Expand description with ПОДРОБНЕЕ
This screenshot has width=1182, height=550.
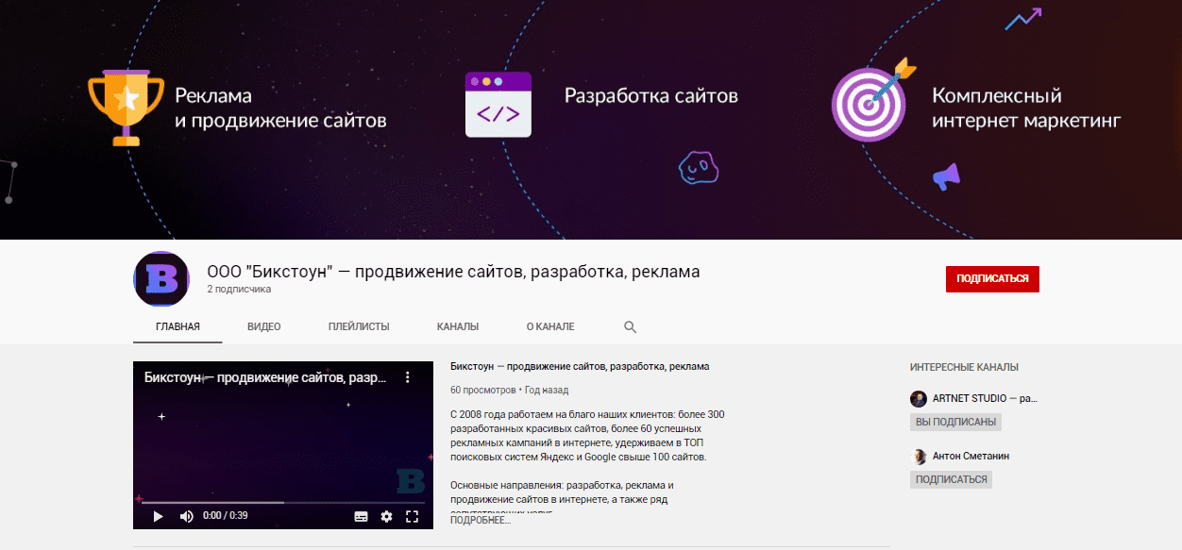[x=481, y=520]
